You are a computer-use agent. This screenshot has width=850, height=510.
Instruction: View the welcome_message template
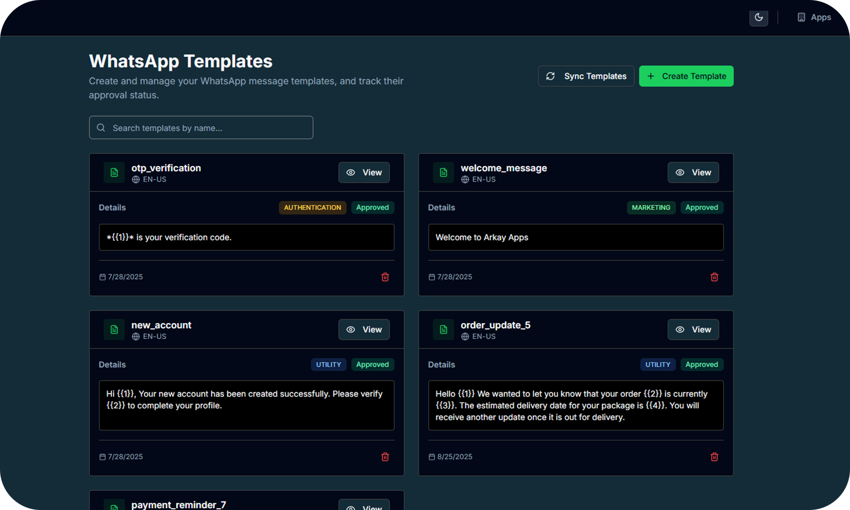[x=693, y=172]
